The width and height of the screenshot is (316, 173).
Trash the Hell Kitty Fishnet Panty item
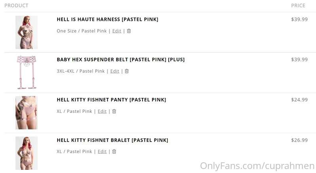click(114, 111)
